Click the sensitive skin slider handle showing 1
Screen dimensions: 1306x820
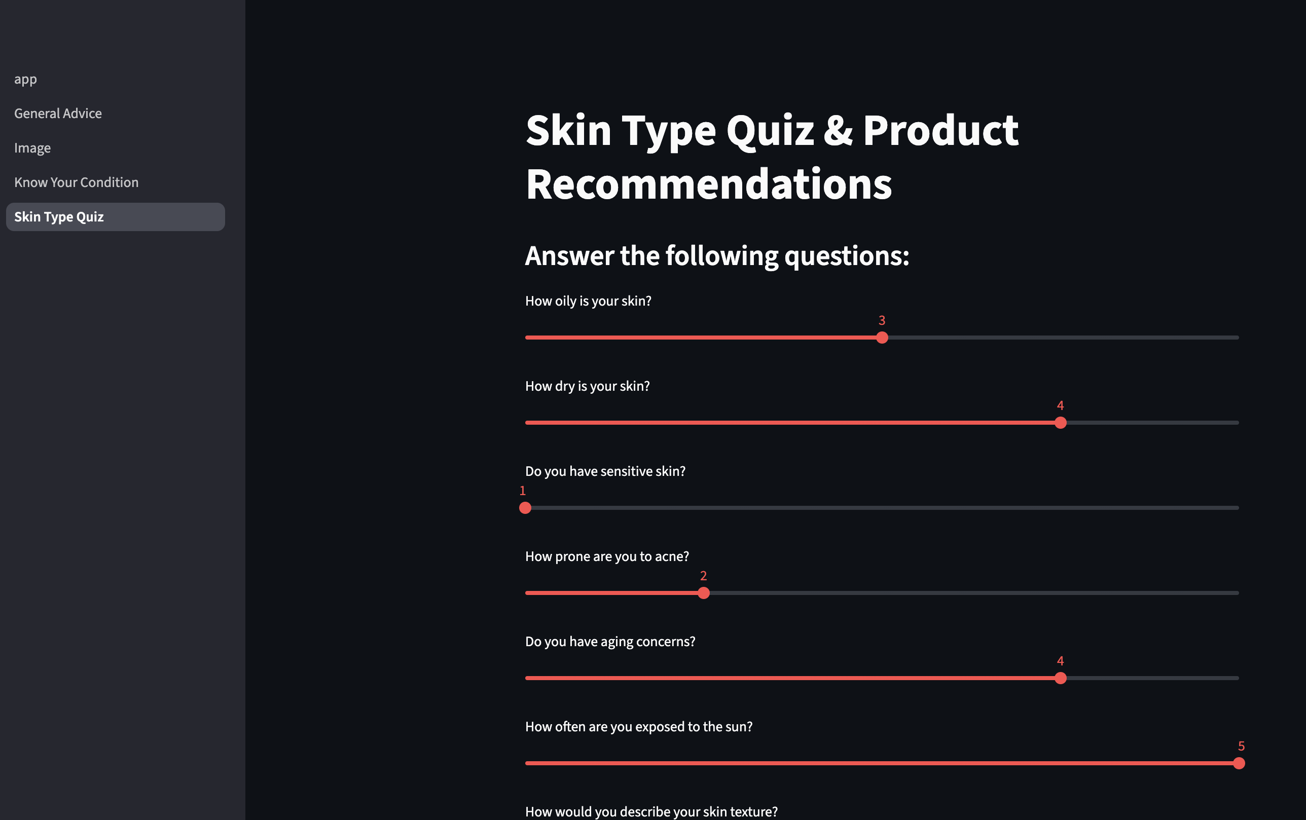pyautogui.click(x=525, y=508)
